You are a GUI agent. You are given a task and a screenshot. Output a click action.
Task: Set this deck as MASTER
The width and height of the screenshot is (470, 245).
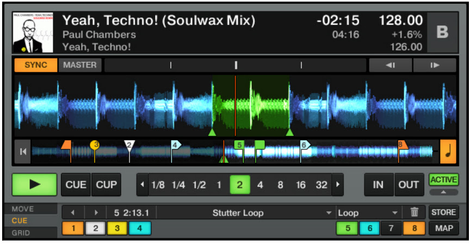pos(80,65)
